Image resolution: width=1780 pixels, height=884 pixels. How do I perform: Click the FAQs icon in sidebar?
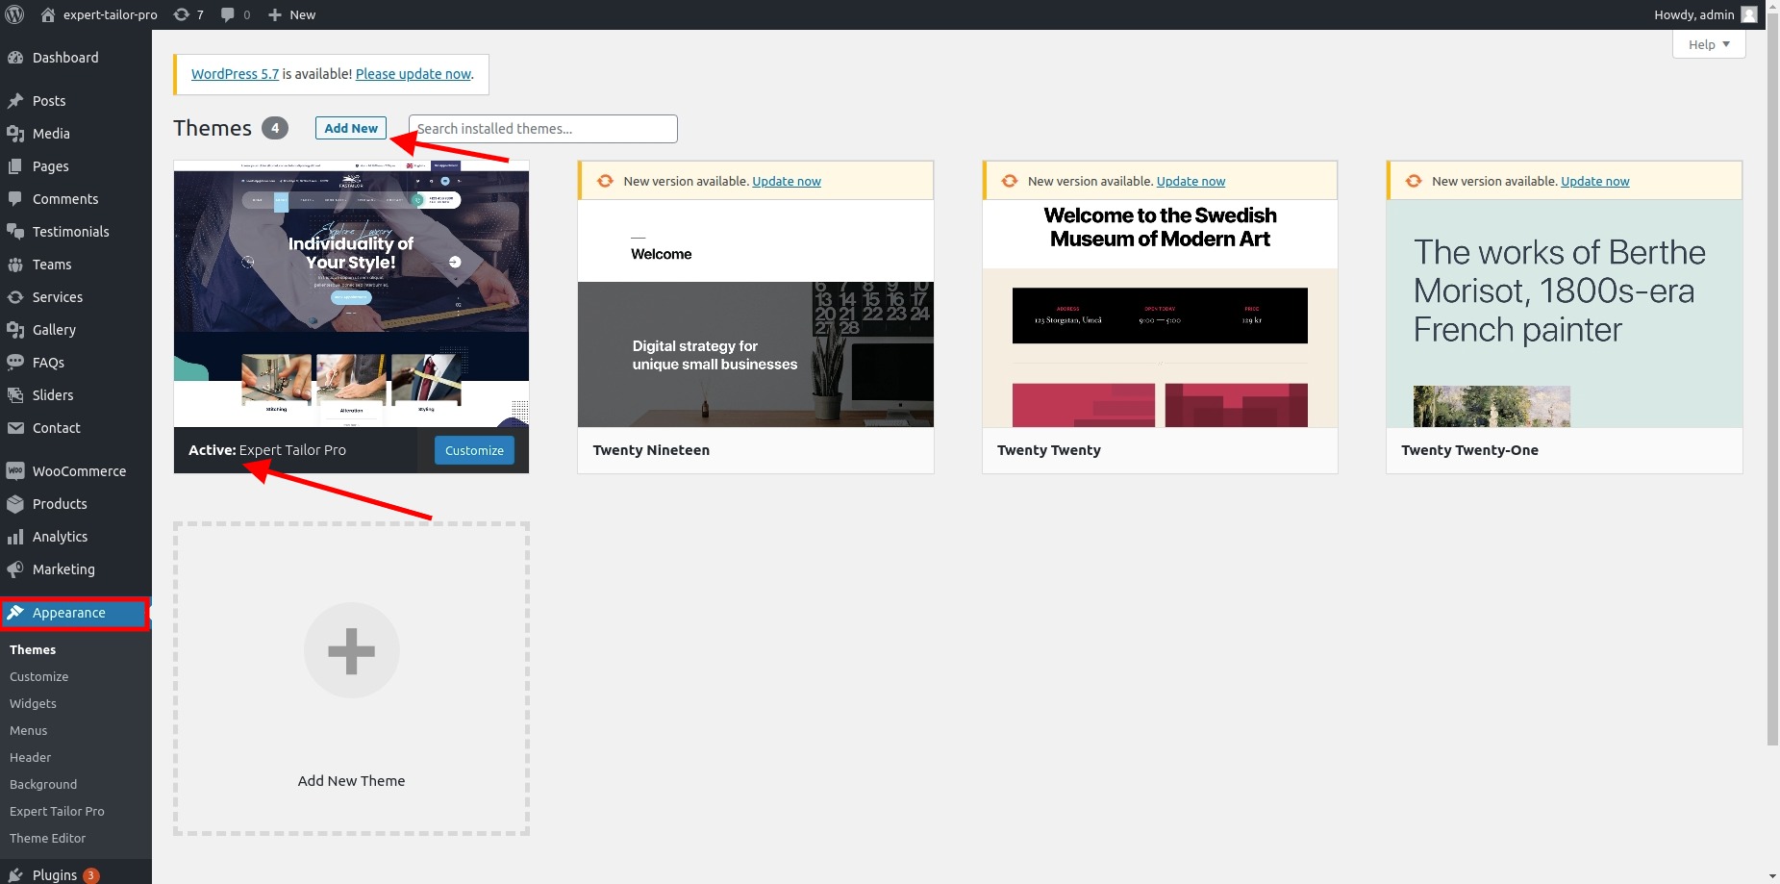[15, 363]
